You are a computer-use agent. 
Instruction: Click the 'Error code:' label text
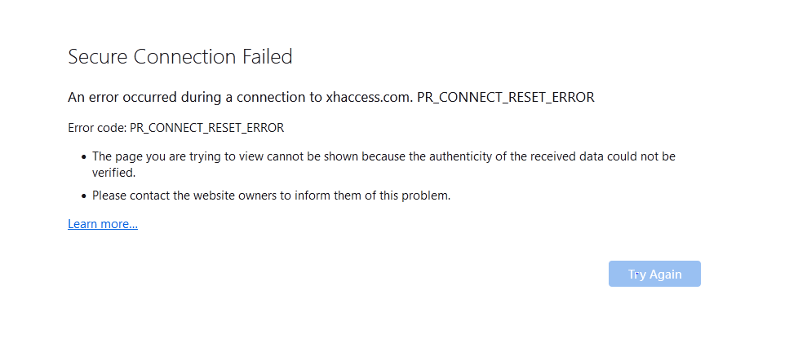97,128
